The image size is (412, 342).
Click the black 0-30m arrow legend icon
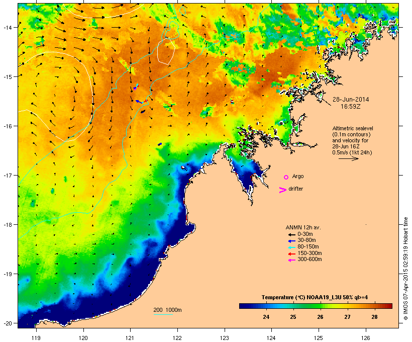click(291, 235)
